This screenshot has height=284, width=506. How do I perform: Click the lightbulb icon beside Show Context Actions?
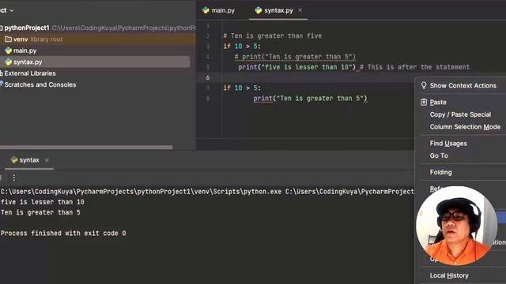click(424, 85)
